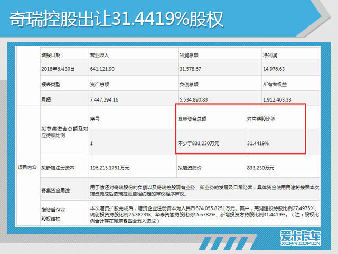This screenshot has width=338, height=254.
Task: Select the 净利润 header cell
Action: coord(270,55)
